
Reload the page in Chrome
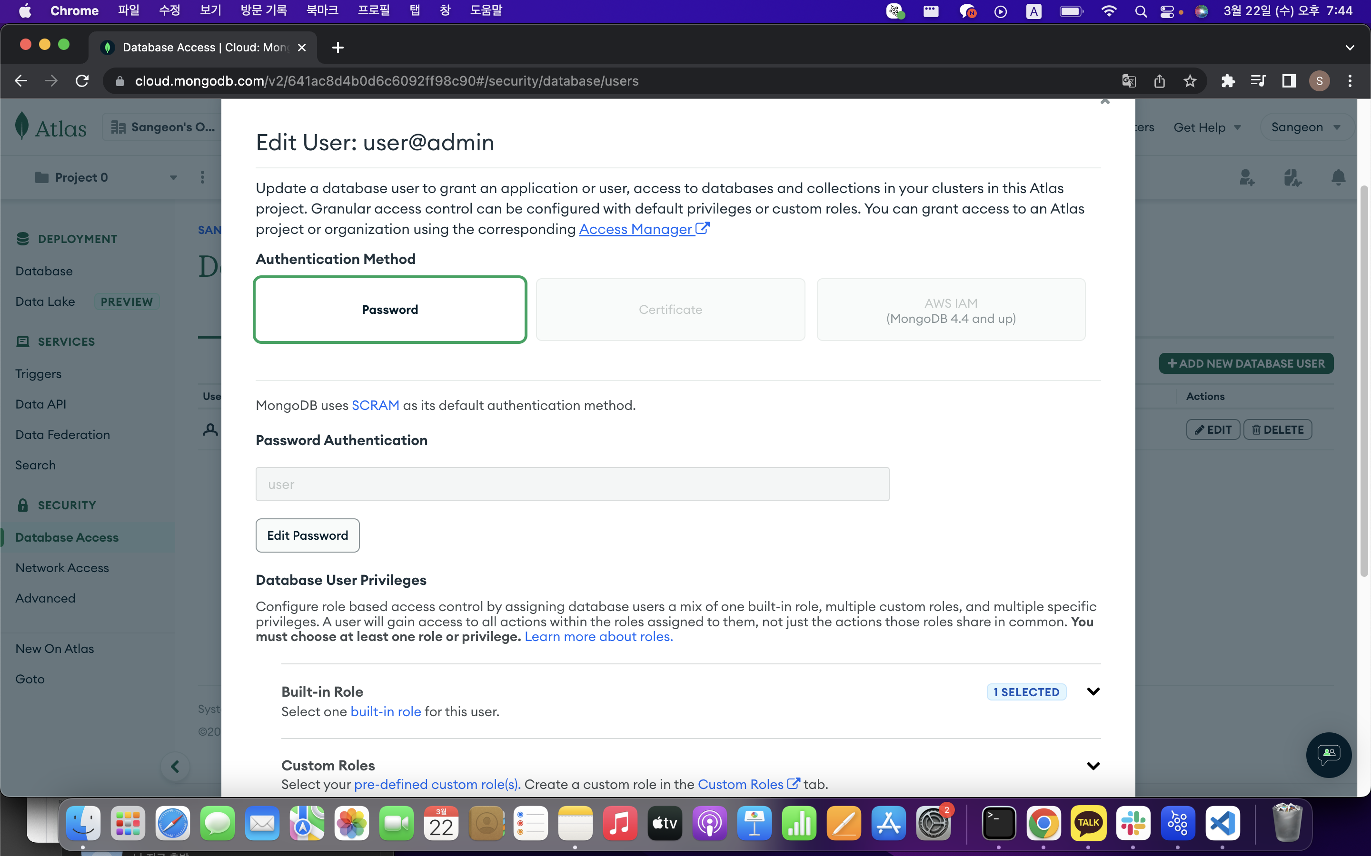[x=82, y=81]
